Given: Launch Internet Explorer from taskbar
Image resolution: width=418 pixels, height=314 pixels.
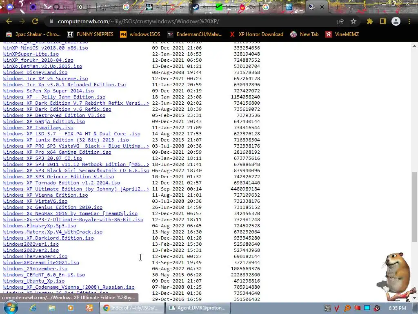Looking at the screenshot, I should 33,308.
